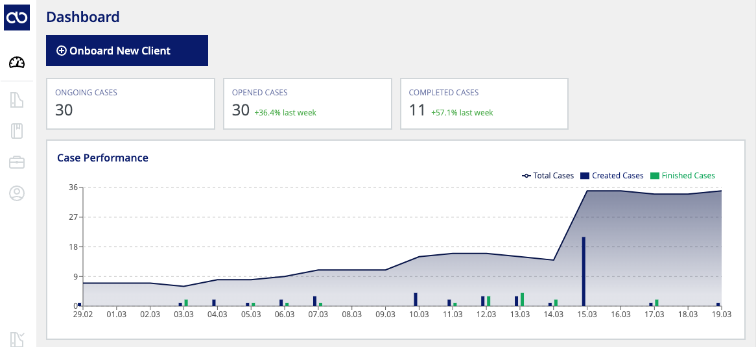756x347 pixels.
Task: Click the Onboard New Client button
Action: pos(127,51)
